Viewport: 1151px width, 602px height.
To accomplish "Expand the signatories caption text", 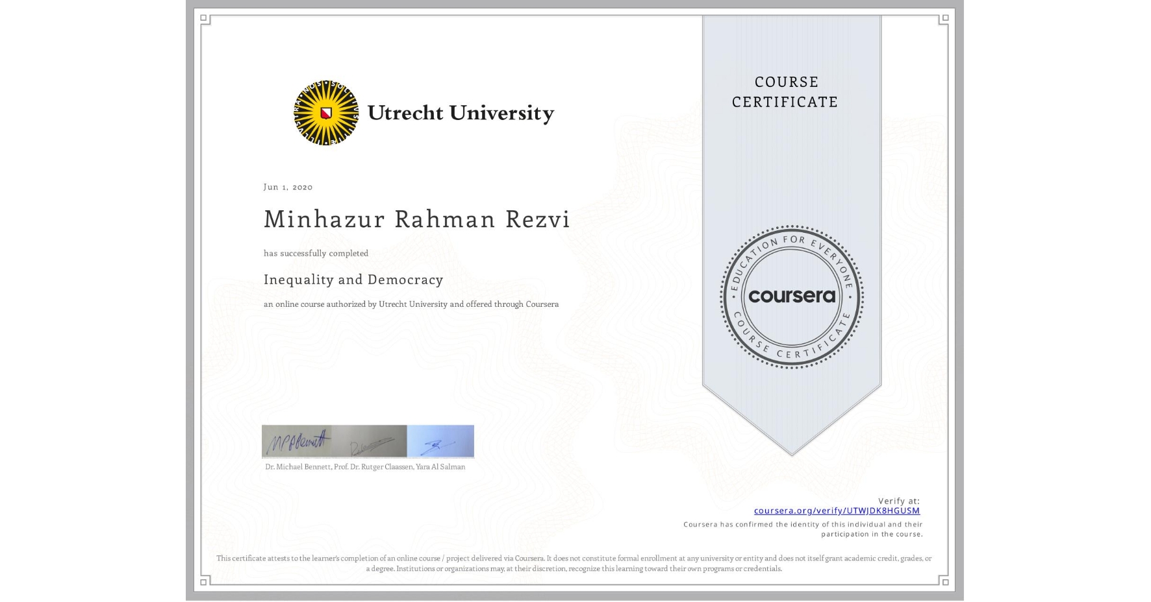I will [x=364, y=466].
